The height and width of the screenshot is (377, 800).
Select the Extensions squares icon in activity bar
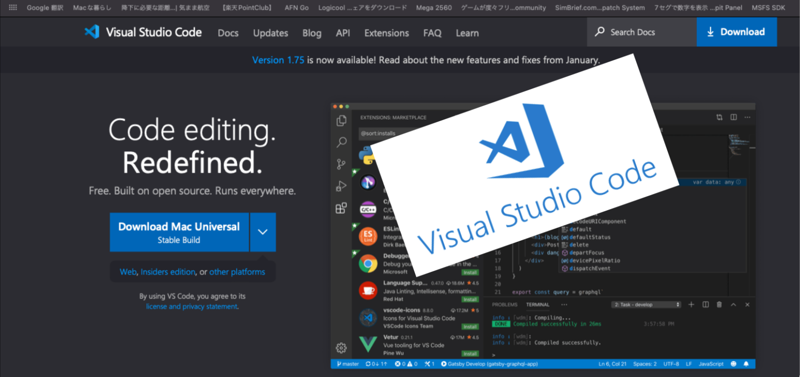341,209
